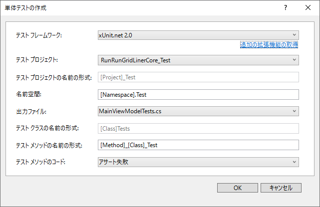
Task: Click the テスト メソッドのコード label
Action: tap(40, 162)
